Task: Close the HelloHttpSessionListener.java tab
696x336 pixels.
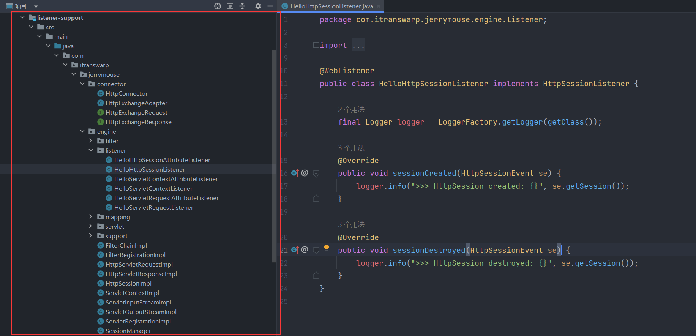Action: pyautogui.click(x=379, y=6)
